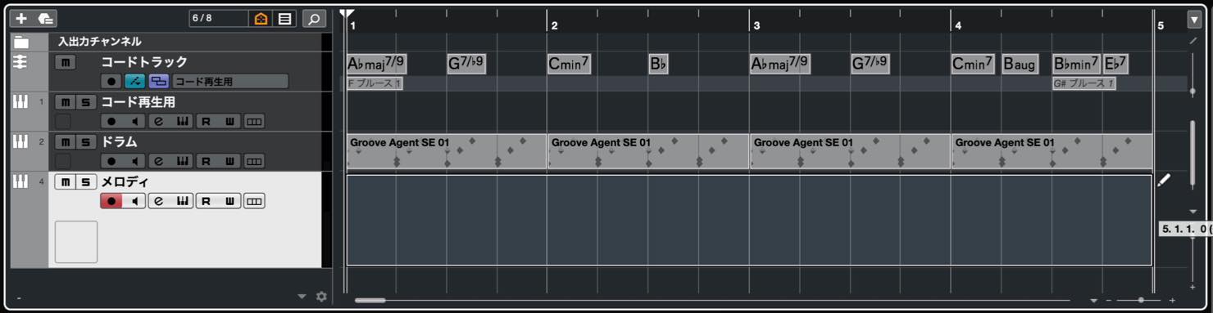This screenshot has width=1213, height=313.
Task: Open the instrument panel on ドラム track
Action: coord(183,161)
